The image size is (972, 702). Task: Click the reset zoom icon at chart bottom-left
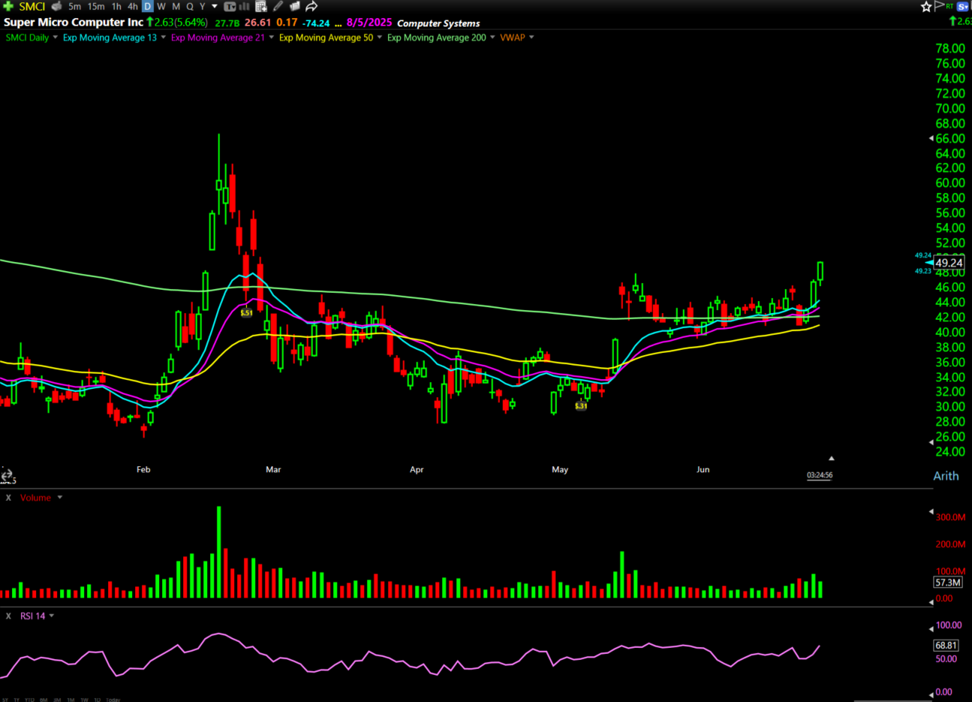(x=7, y=475)
